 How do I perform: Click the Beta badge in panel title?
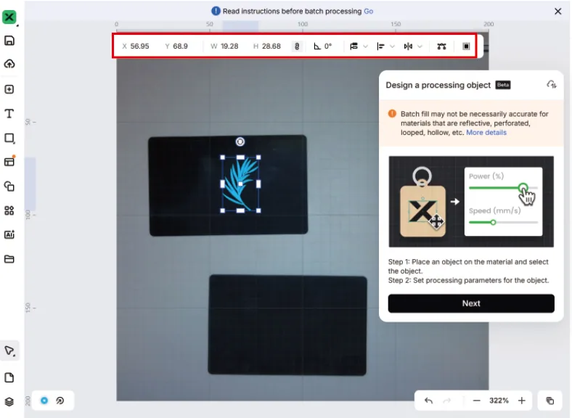[x=503, y=85]
